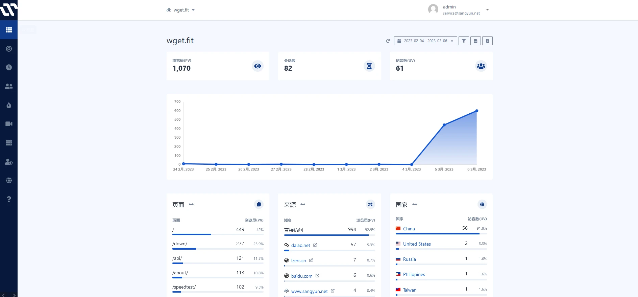Click the flame icon in sidebar

[x=9, y=105]
